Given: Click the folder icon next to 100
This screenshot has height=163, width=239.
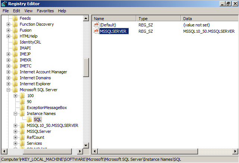Looking at the screenshot, I should [22, 96].
